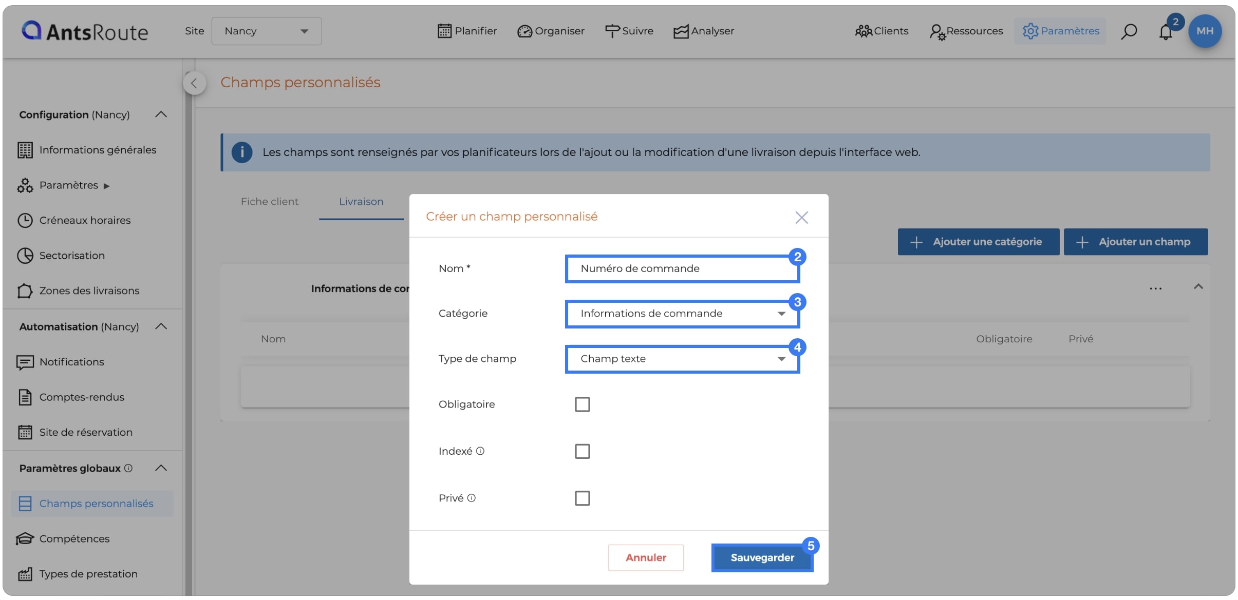Go to Clients section
This screenshot has height=600, width=1238.
tap(881, 31)
